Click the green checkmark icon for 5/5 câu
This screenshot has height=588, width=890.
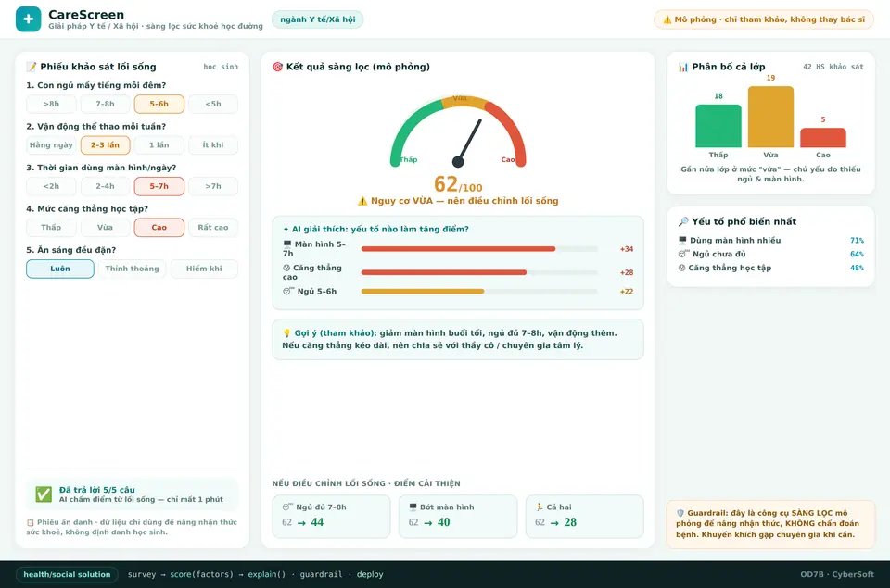(44, 494)
